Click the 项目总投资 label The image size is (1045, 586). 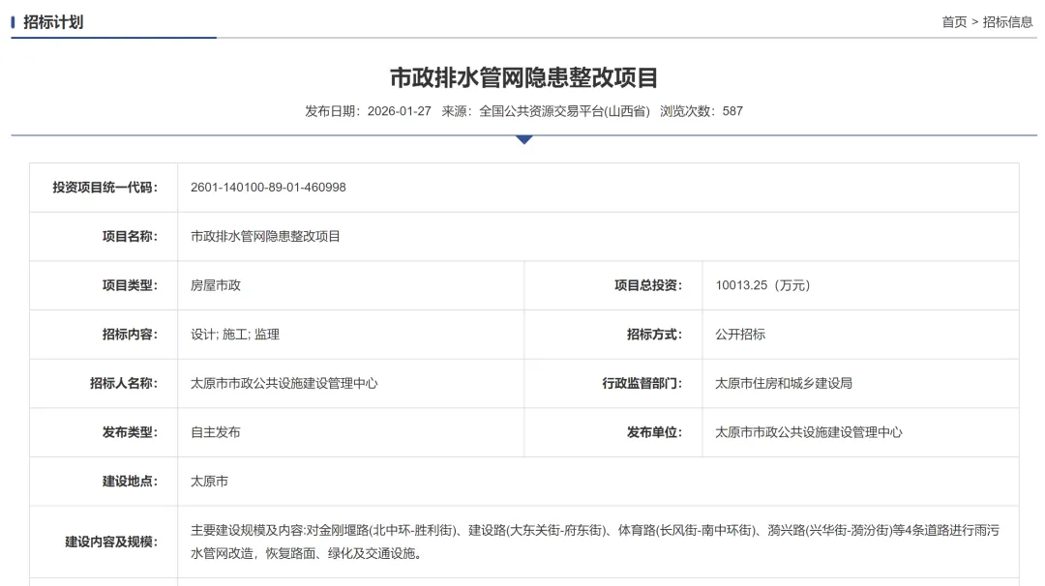pyautogui.click(x=648, y=285)
